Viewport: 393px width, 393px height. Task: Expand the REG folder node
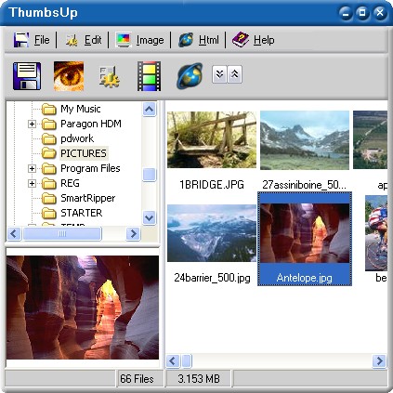[32, 184]
